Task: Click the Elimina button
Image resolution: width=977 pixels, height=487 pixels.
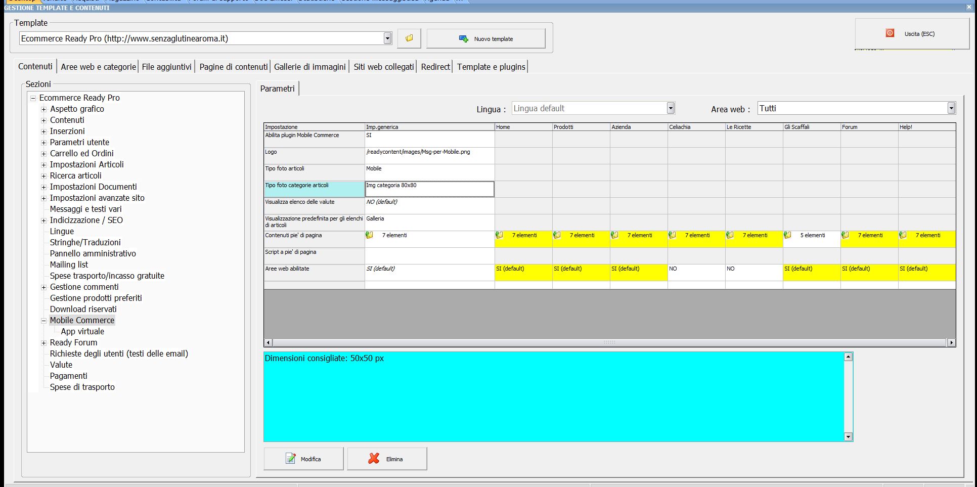Action: [x=387, y=459]
